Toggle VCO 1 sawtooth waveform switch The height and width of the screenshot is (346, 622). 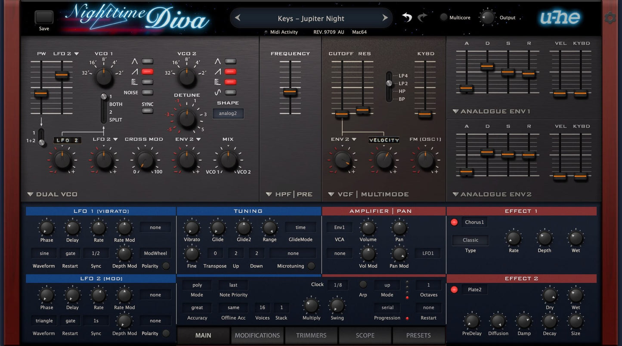point(147,71)
